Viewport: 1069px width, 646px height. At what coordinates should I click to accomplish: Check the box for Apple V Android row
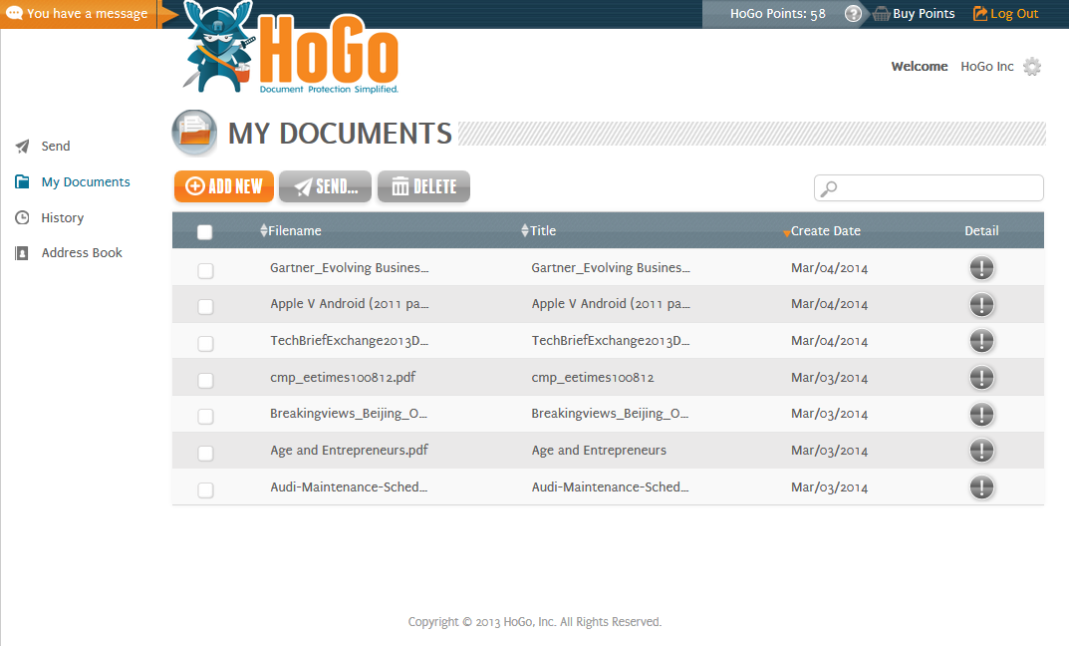pos(205,306)
